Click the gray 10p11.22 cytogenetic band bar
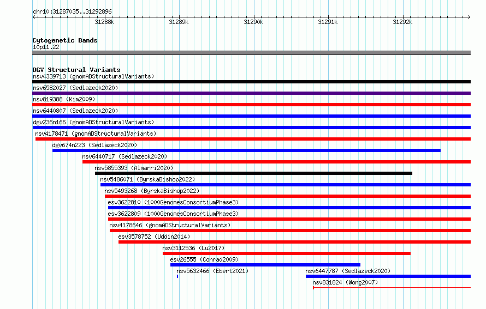Screen dimensions: 486x309 click(x=251, y=53)
